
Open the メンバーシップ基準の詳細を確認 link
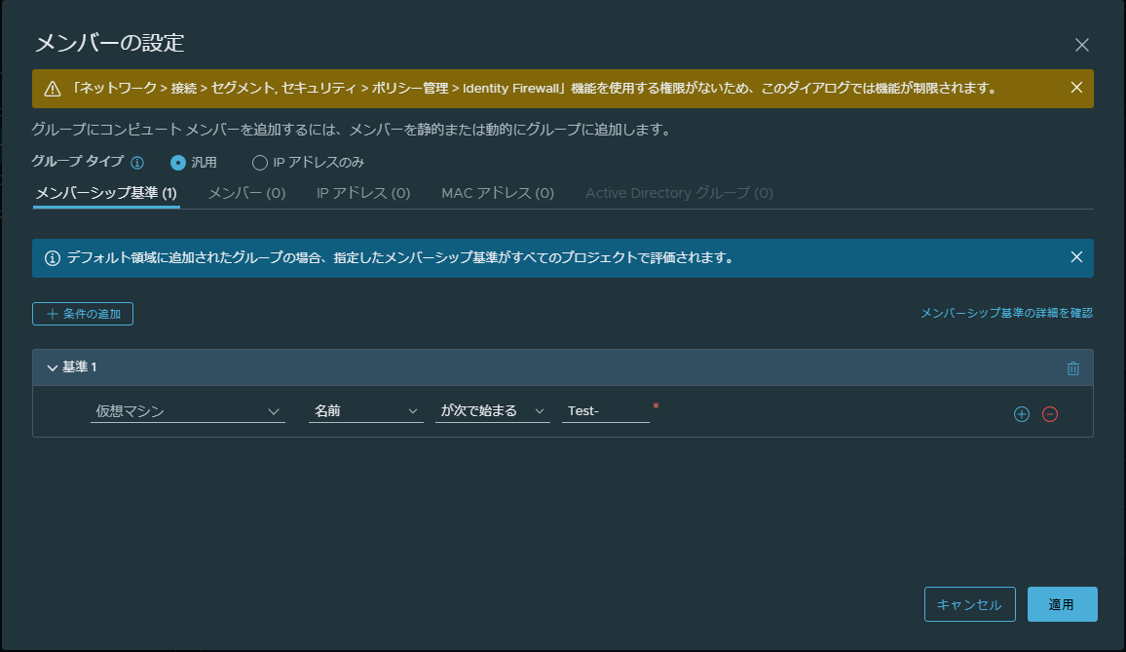pyautogui.click(x=1007, y=314)
